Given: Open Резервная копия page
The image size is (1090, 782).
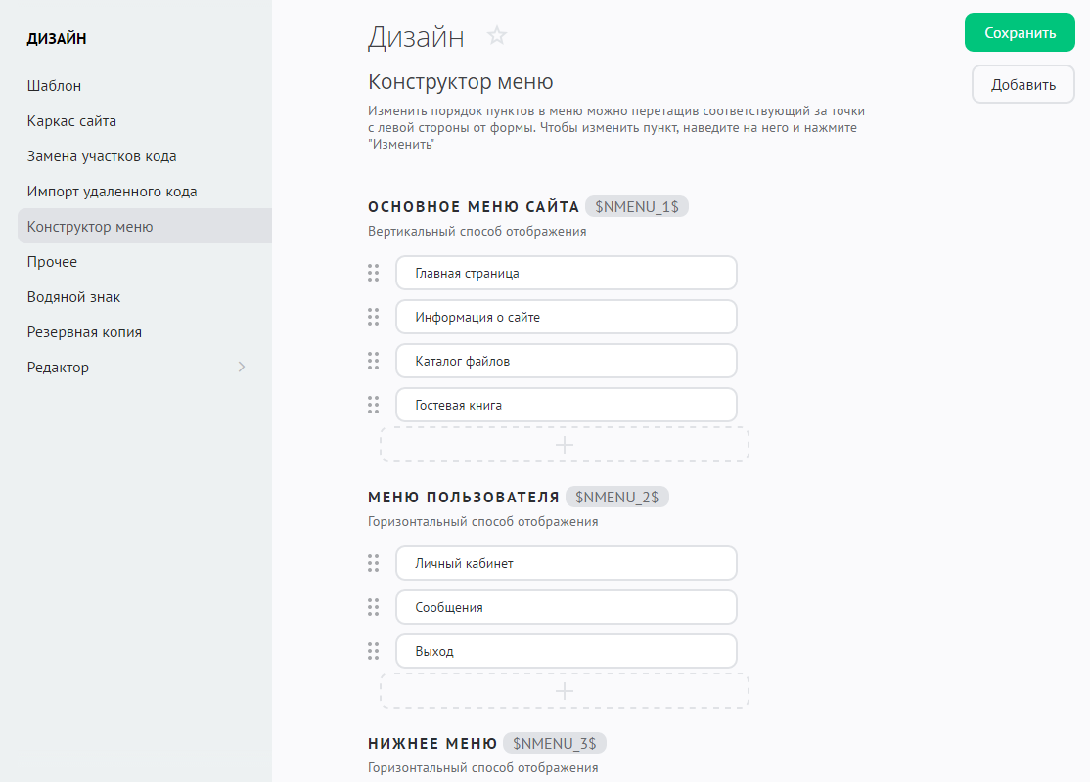Looking at the screenshot, I should (84, 332).
